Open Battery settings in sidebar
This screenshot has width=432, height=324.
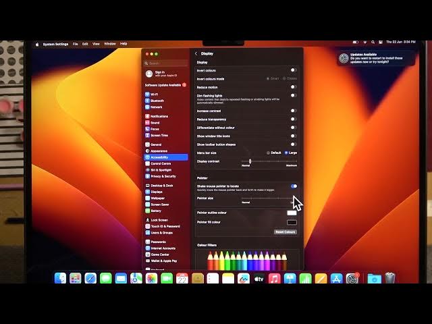point(153,211)
